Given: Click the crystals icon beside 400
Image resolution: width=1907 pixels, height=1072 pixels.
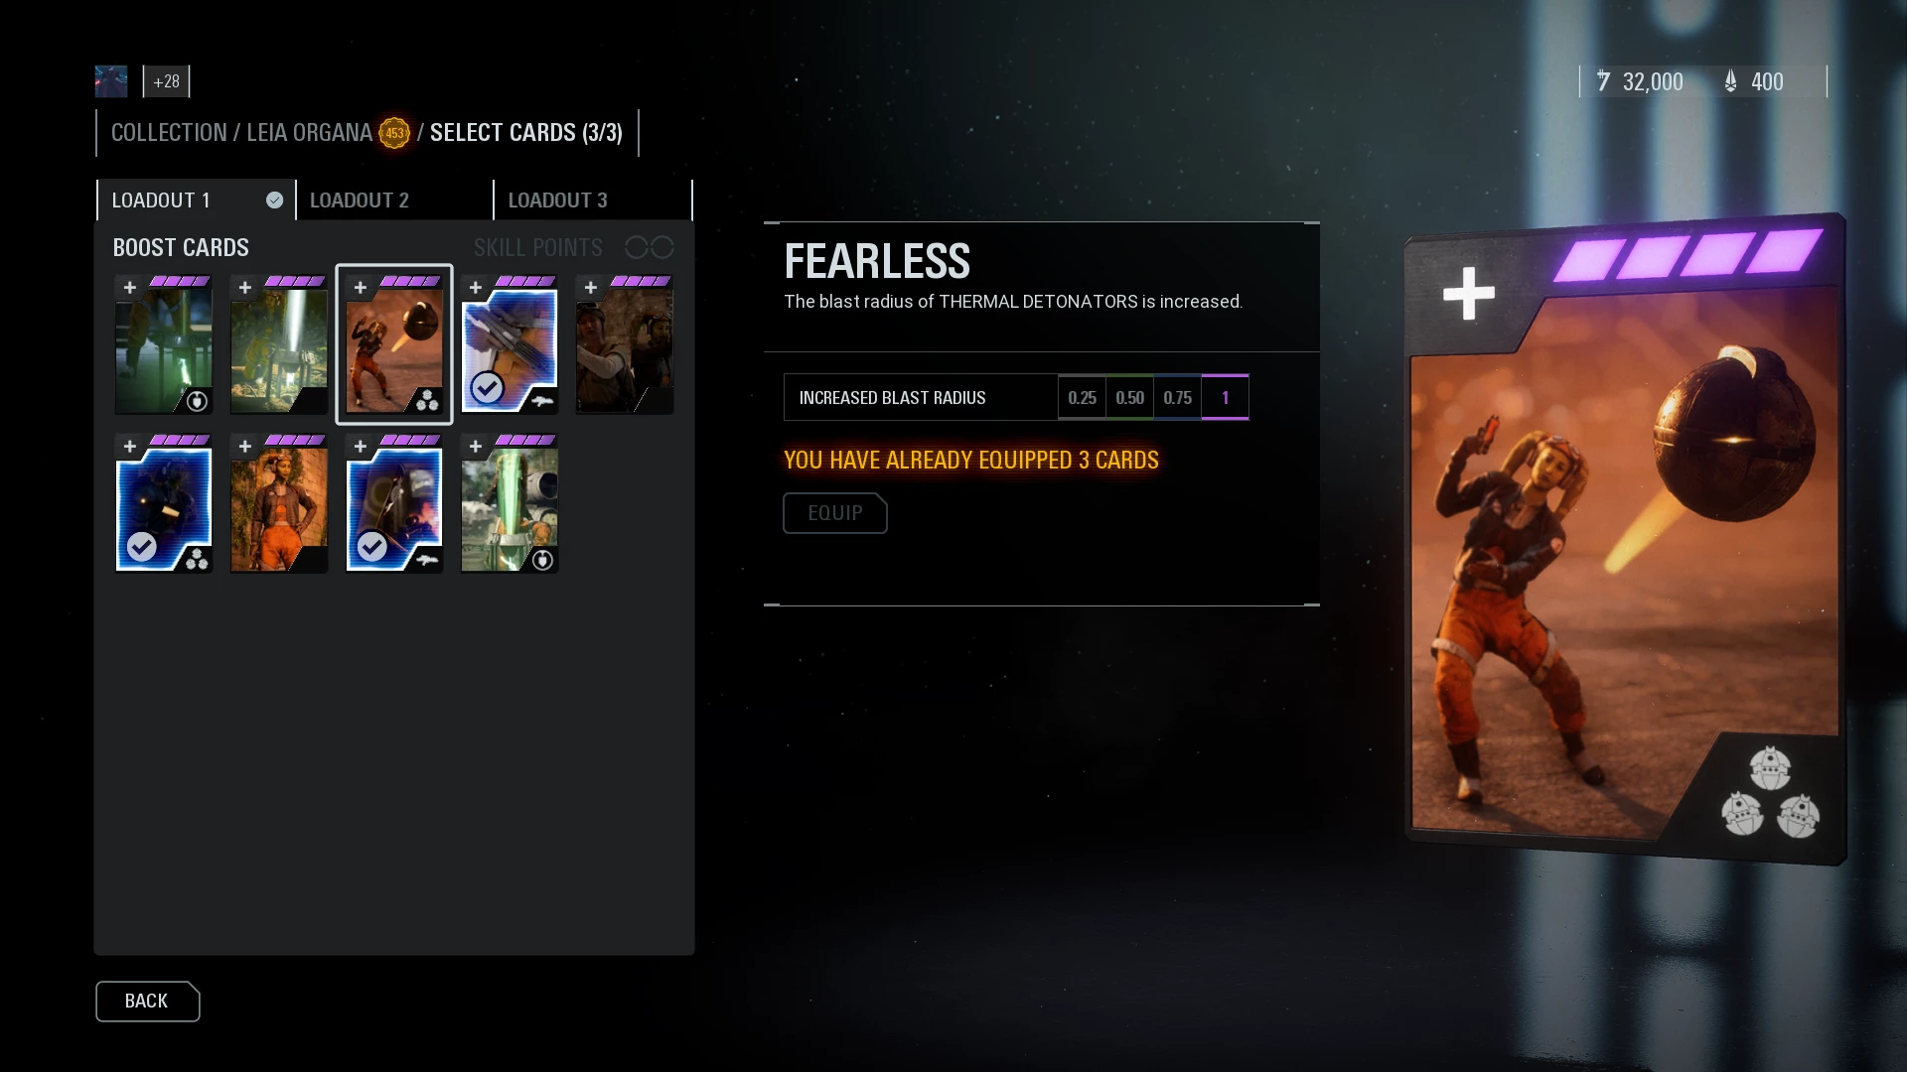Looking at the screenshot, I should pos(1731,81).
